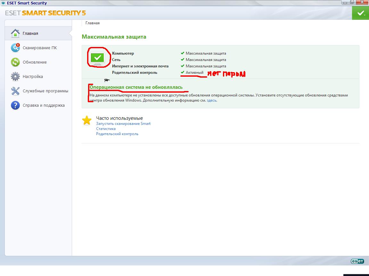Click the Служебные программы tools icon
The width and height of the screenshot is (369, 276).
click(15, 91)
